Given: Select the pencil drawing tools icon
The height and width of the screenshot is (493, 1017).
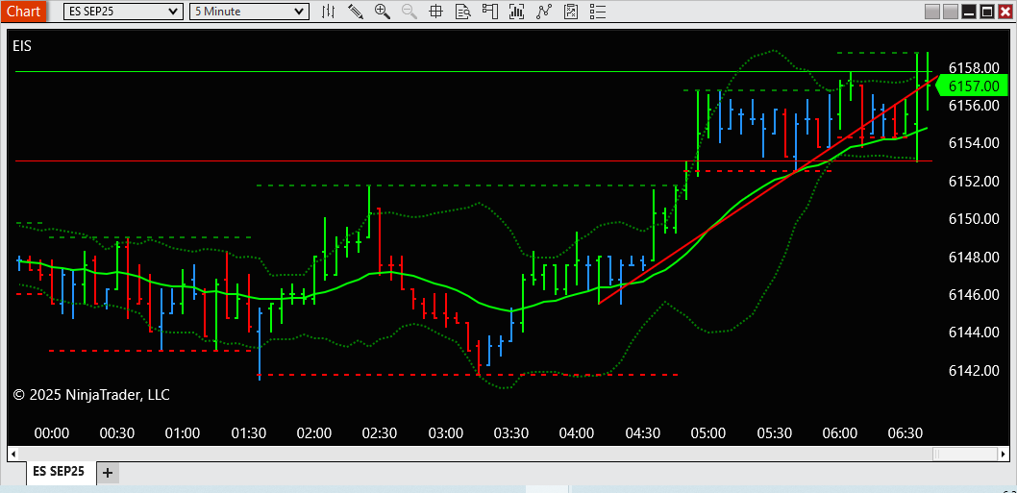Looking at the screenshot, I should [x=355, y=11].
